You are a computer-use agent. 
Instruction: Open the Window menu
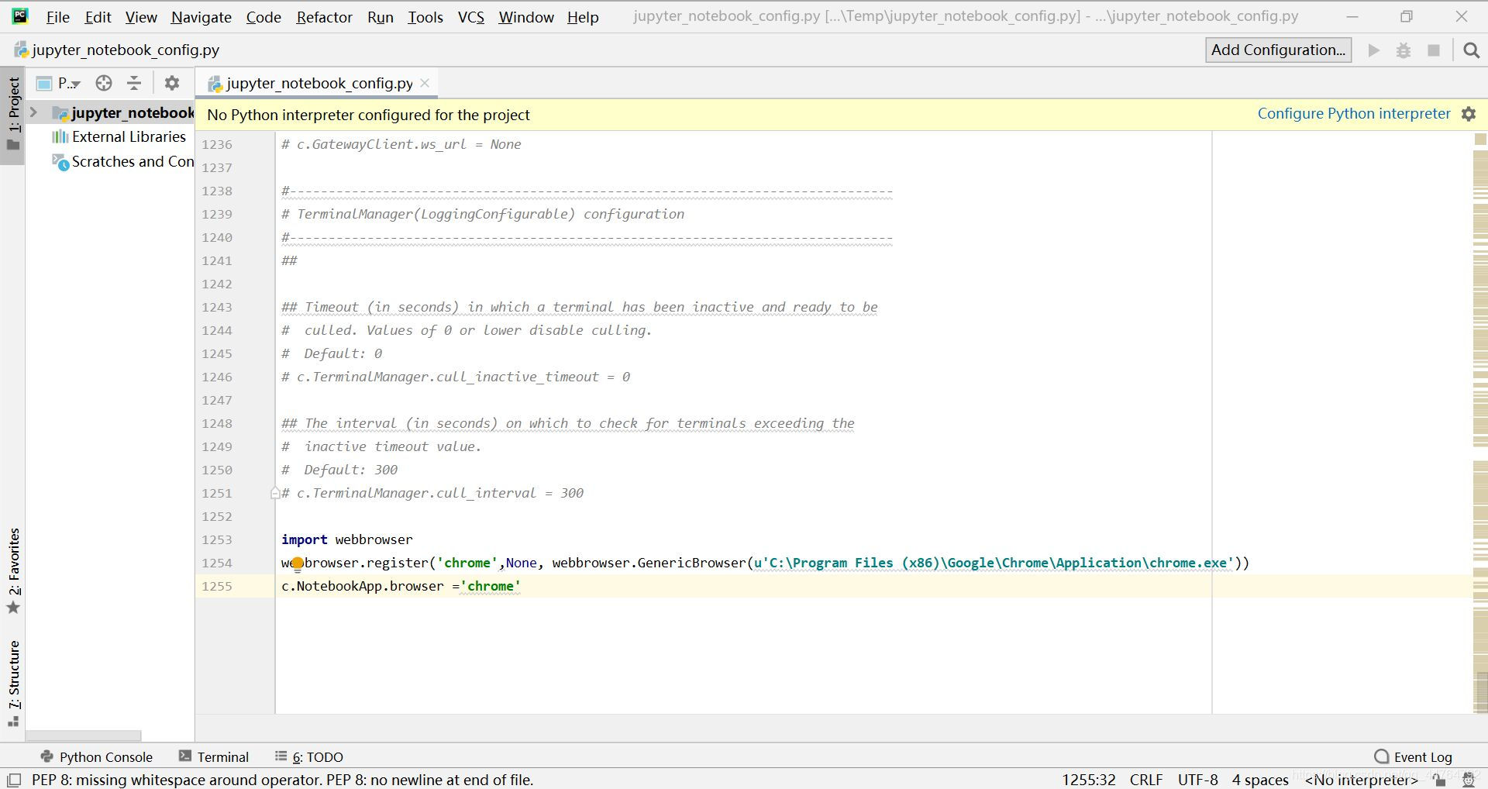(x=525, y=17)
